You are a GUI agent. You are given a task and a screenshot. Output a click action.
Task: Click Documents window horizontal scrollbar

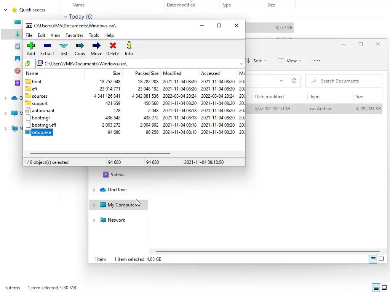[267, 252]
